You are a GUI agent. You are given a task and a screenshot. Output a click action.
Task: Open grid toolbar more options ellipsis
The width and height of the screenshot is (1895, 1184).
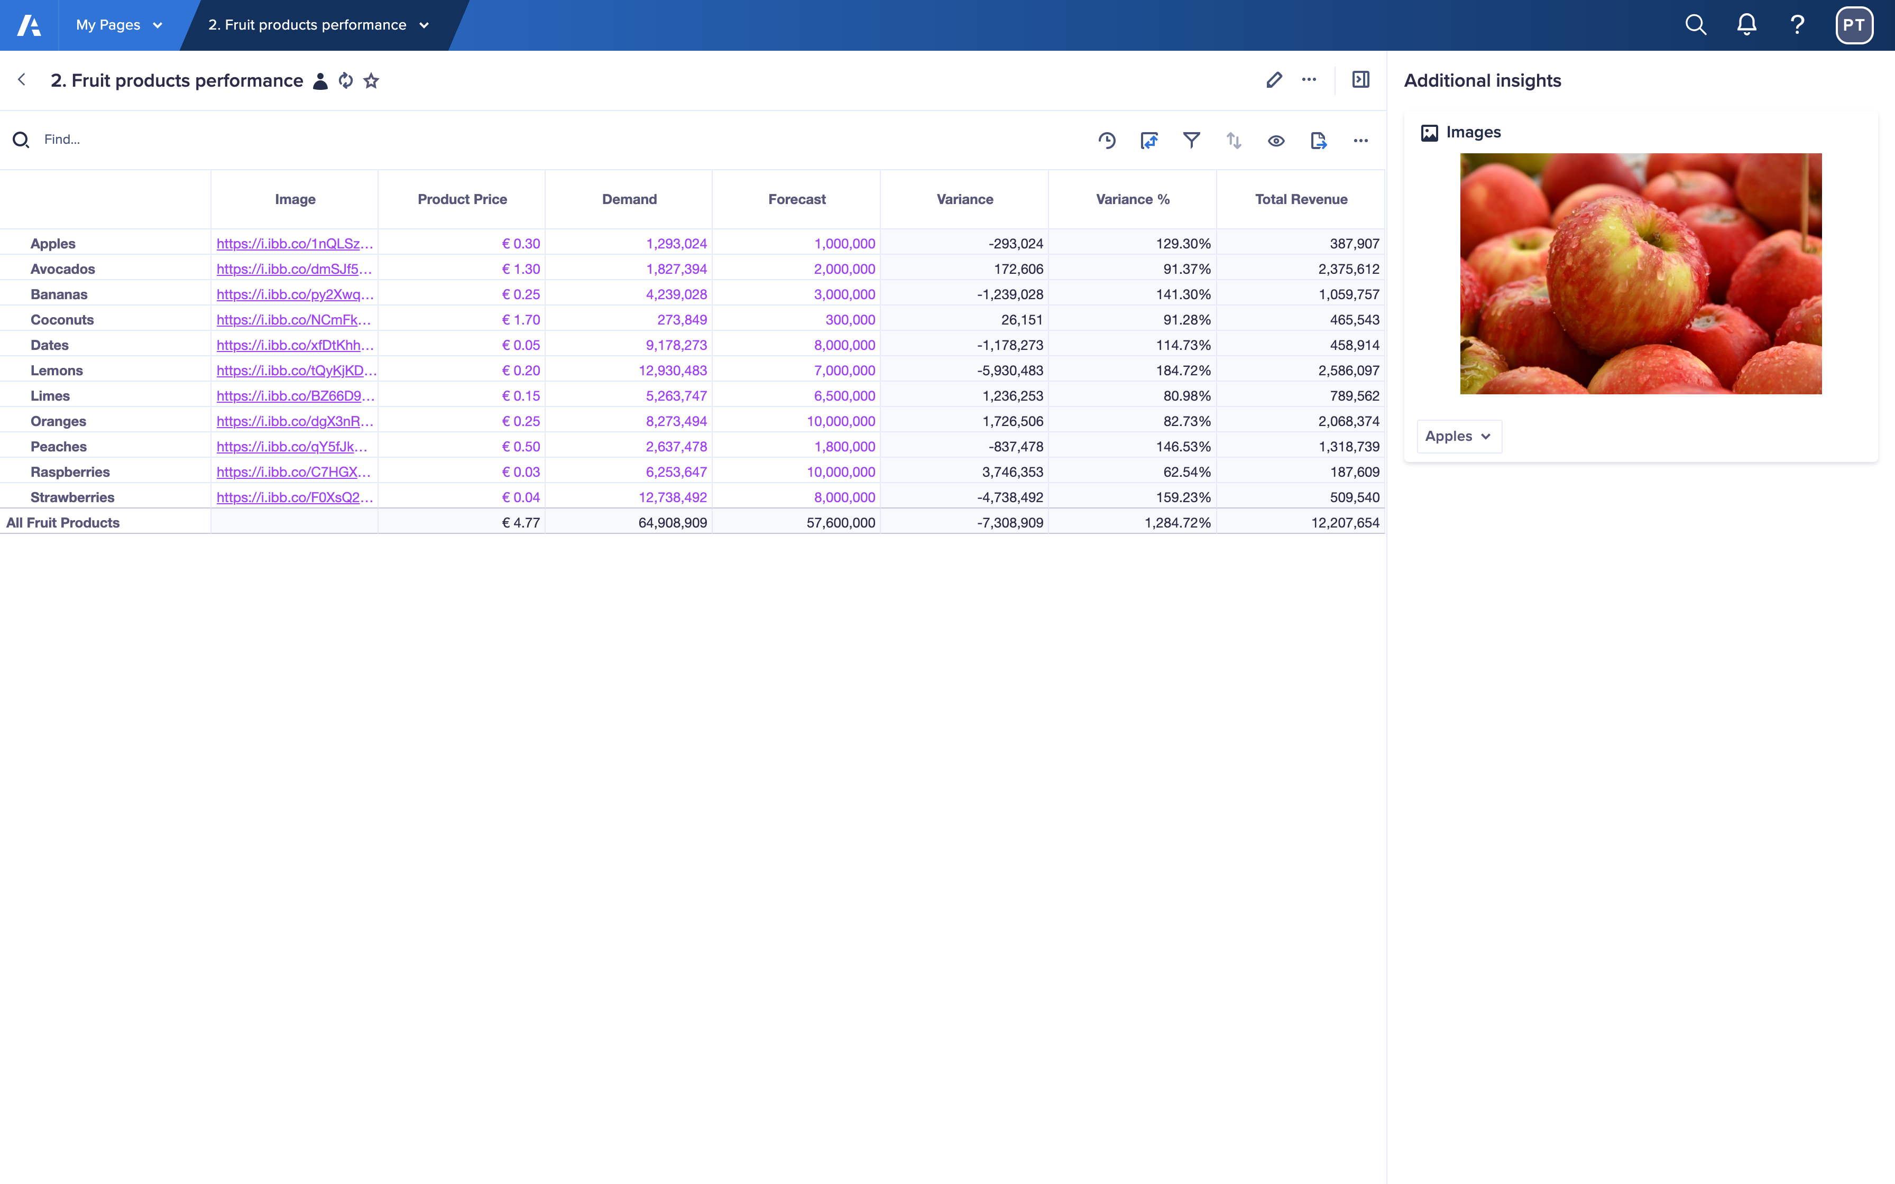(1361, 141)
